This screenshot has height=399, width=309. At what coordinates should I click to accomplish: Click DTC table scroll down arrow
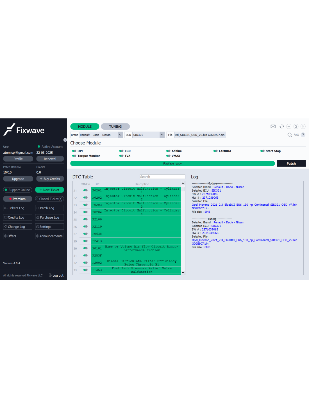coord(183,273)
